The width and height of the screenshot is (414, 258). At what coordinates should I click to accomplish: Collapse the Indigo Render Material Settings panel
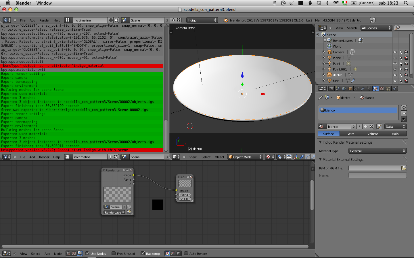point(320,142)
